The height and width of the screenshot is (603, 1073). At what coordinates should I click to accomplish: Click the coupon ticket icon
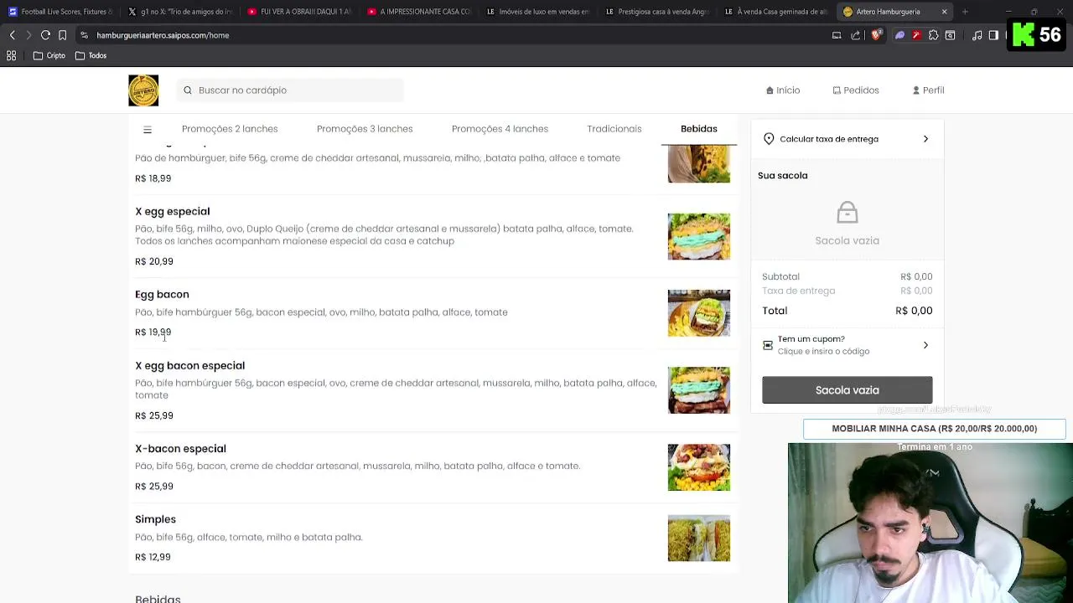coord(768,345)
